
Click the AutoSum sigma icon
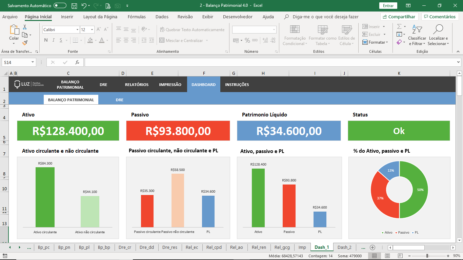[399, 26]
